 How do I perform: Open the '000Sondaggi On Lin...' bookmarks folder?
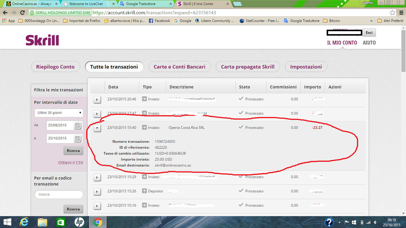(x=39, y=21)
